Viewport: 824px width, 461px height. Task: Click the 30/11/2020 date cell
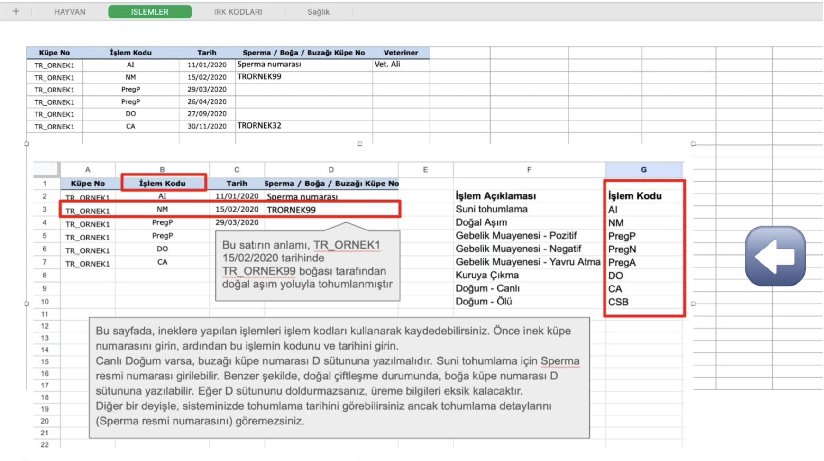(x=207, y=126)
